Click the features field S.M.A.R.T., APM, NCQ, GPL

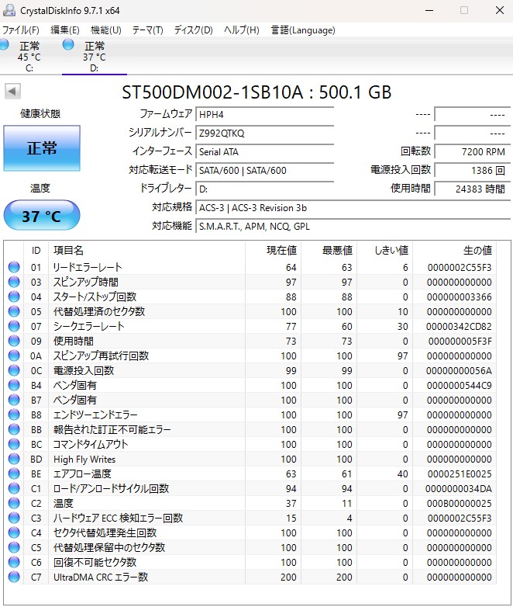click(x=353, y=226)
